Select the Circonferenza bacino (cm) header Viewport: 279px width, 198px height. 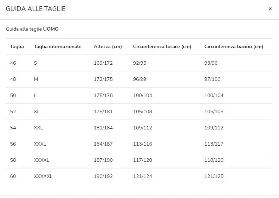point(234,46)
